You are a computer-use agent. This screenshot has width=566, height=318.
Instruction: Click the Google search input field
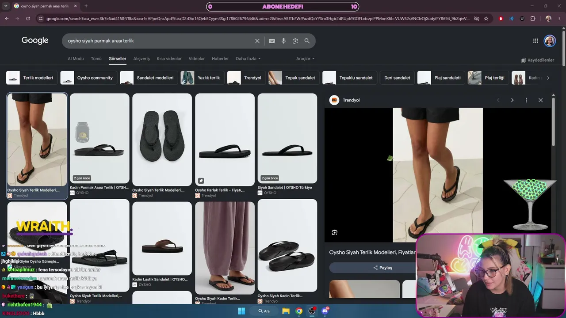click(159, 41)
